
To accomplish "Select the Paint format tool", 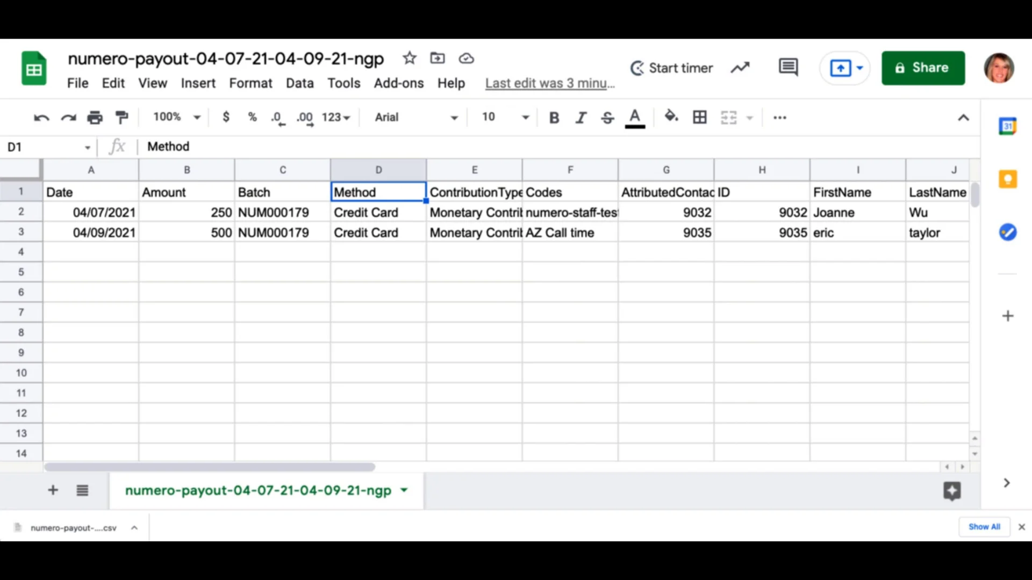I will (x=122, y=117).
